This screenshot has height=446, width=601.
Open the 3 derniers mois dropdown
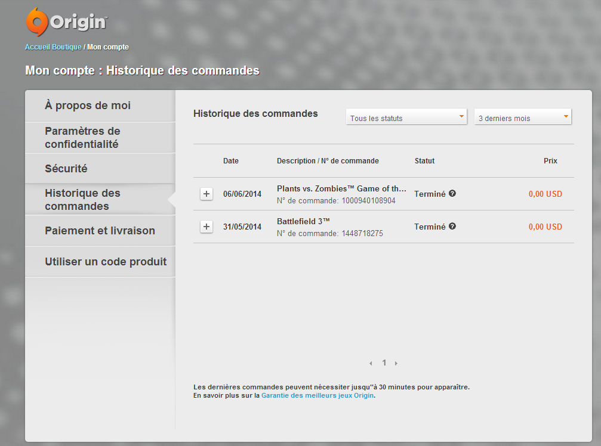coord(523,117)
